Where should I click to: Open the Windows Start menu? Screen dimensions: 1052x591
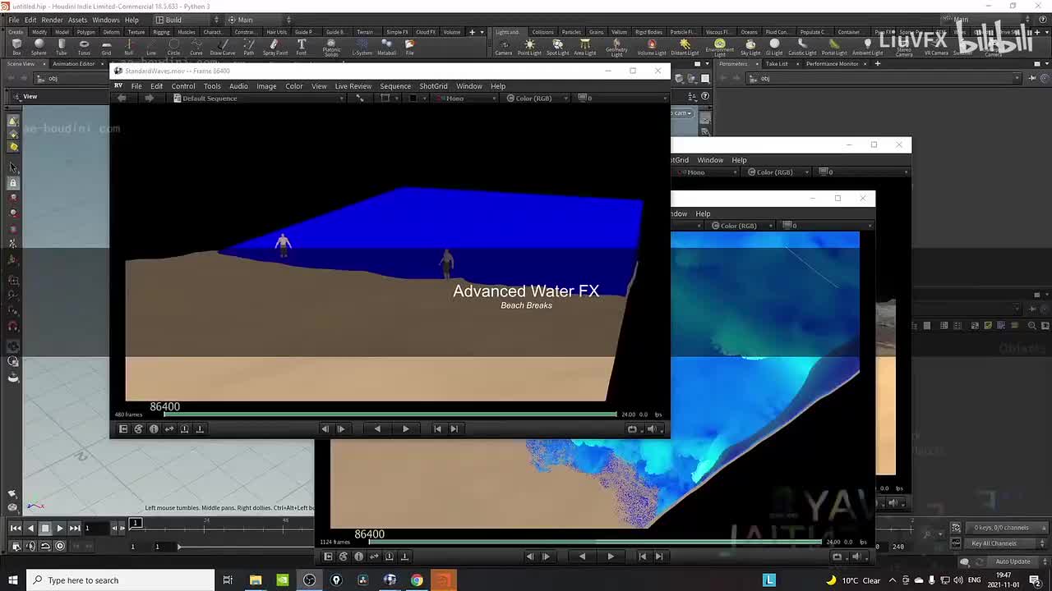point(14,580)
